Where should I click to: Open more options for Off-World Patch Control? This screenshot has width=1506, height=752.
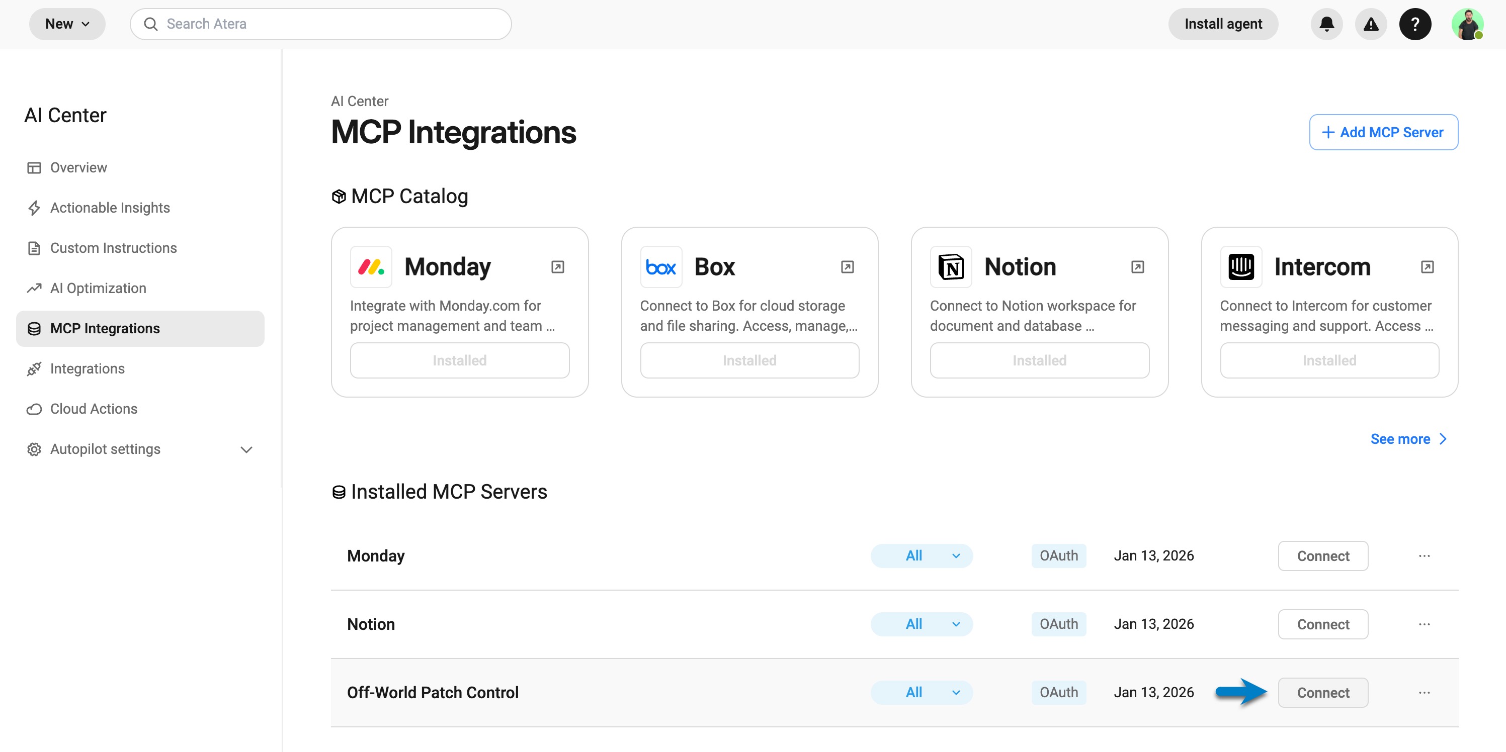pyautogui.click(x=1424, y=692)
